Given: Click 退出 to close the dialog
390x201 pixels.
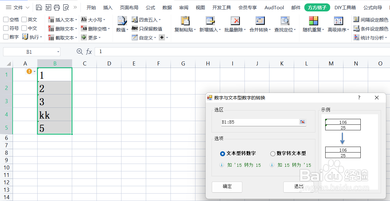Looking at the screenshot, I should (298, 187).
